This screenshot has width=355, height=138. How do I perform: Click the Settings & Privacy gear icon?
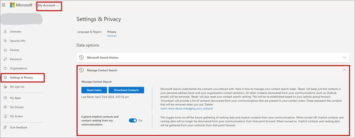coord(5,78)
